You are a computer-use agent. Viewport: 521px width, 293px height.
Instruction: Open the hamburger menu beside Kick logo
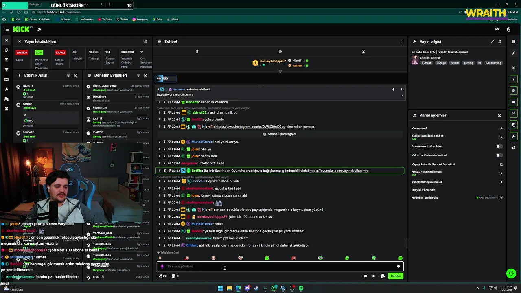coord(7,29)
